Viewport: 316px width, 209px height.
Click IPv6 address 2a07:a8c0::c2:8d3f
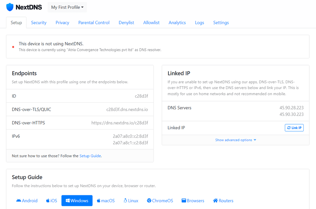pyautogui.click(x=130, y=136)
